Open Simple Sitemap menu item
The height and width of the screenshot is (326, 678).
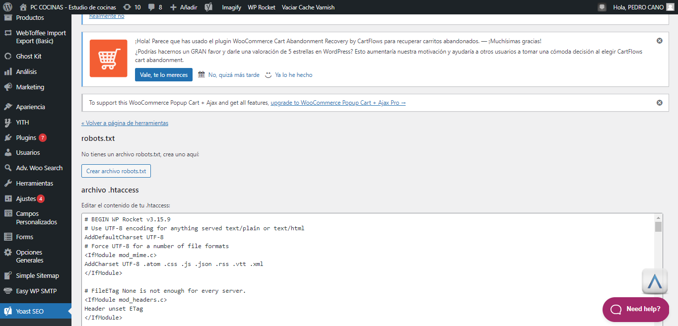[x=37, y=275]
